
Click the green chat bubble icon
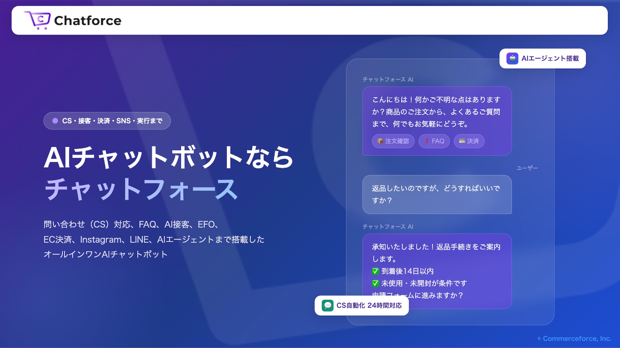327,305
